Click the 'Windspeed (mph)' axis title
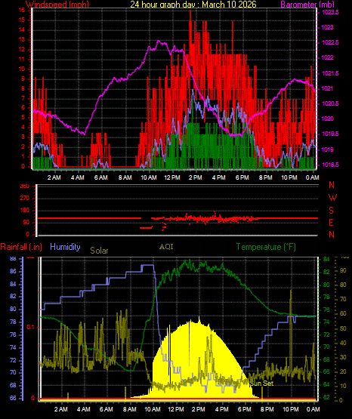The image size is (352, 419). (57, 4)
